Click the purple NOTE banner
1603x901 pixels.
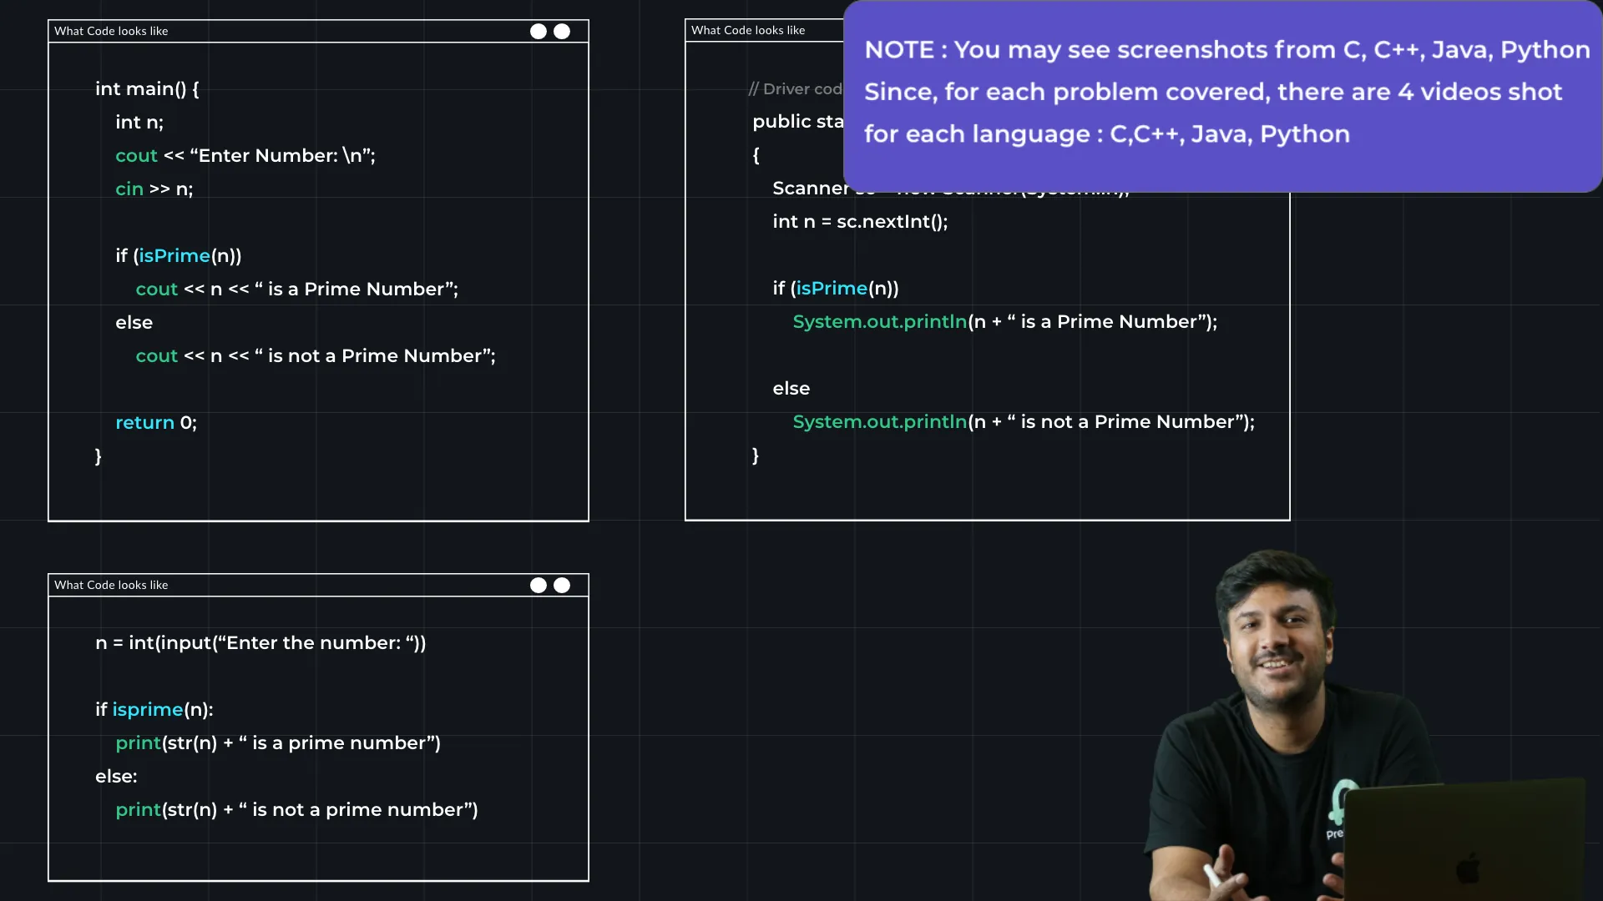(1222, 96)
